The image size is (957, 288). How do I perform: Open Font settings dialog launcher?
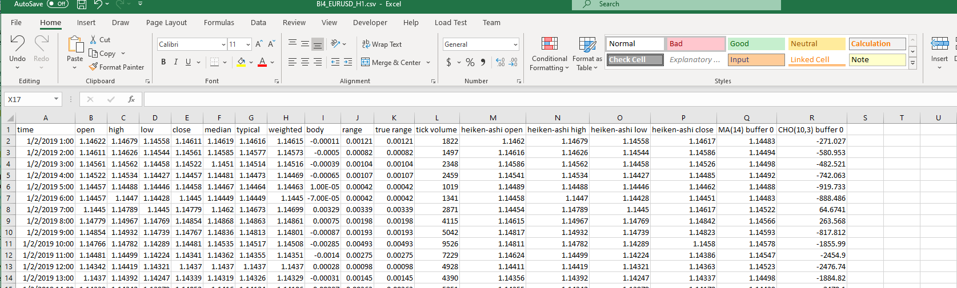[277, 82]
